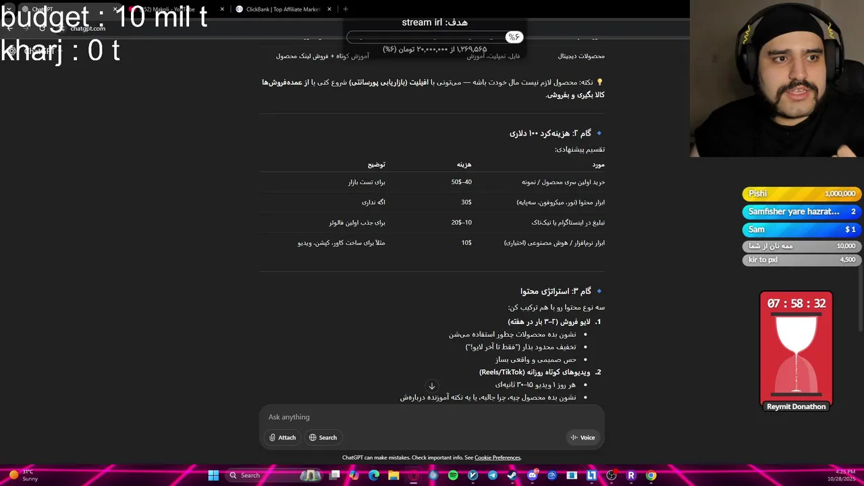Open Windows Start menu
Viewport: 864px width, 486px height.
click(x=213, y=475)
